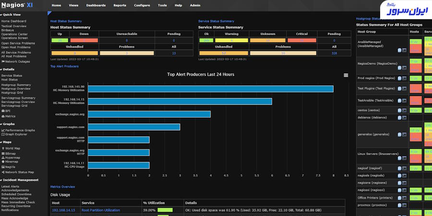The height and width of the screenshot is (216, 432).
Task: Open command terminal icon for AnsibleManaged hostgroup
Action: (x=404, y=50)
